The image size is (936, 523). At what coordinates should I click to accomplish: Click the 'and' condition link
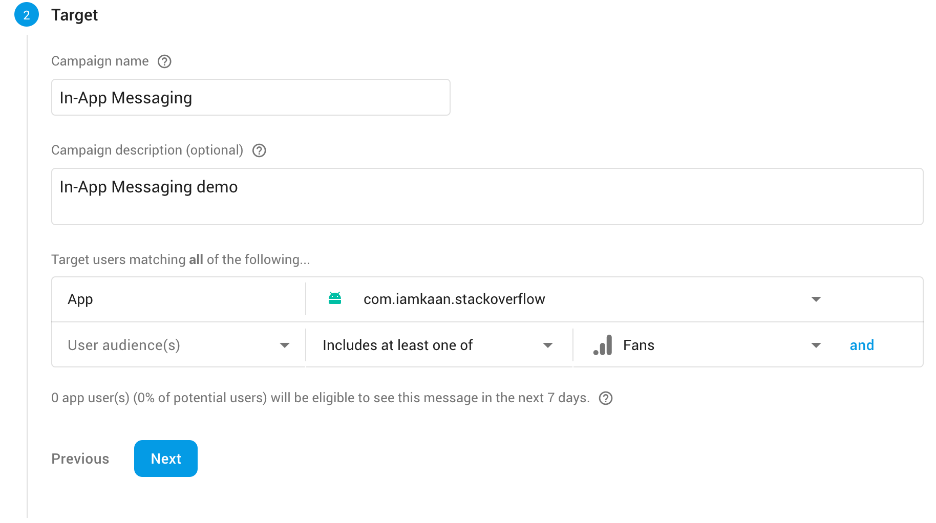coord(862,345)
